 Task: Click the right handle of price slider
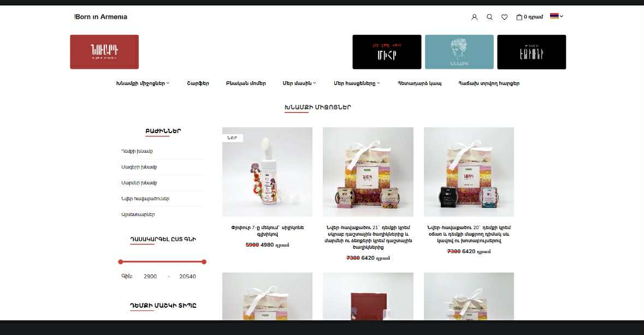[204, 261]
